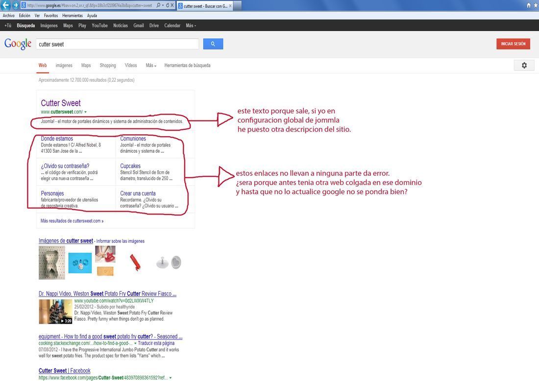Image resolution: width=539 pixels, height=381 pixels.
Task: Open the Ayuda menu
Action: (x=92, y=16)
